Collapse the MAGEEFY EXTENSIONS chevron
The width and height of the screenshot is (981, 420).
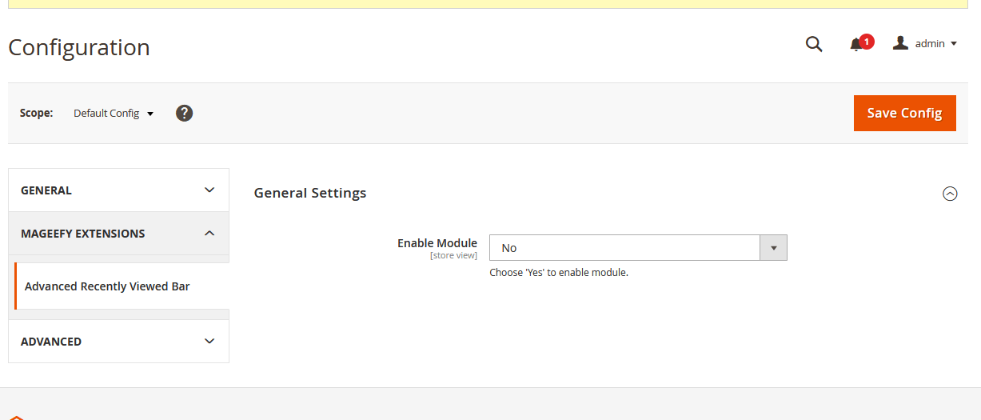pos(209,234)
